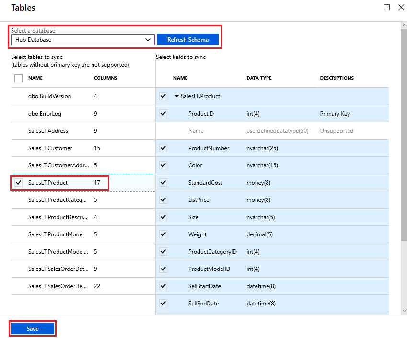407x339 pixels.
Task: Deselect the Weight field for sync
Action: tap(163, 234)
